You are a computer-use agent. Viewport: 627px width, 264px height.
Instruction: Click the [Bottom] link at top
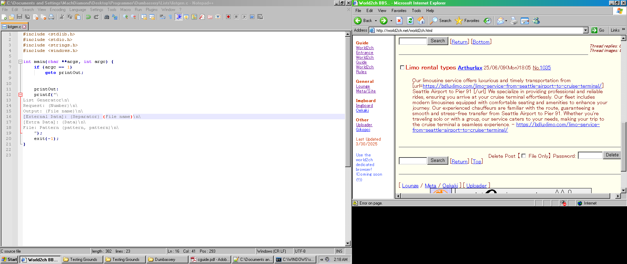point(481,42)
